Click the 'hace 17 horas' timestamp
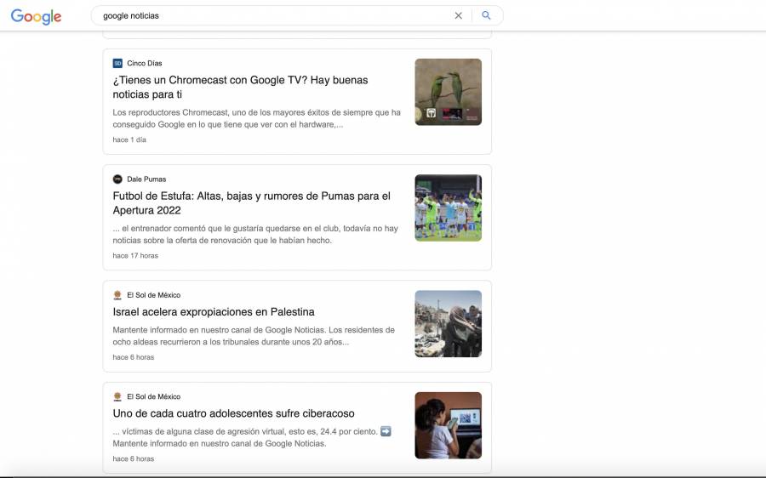Image resolution: width=766 pixels, height=478 pixels. pyautogui.click(x=135, y=255)
